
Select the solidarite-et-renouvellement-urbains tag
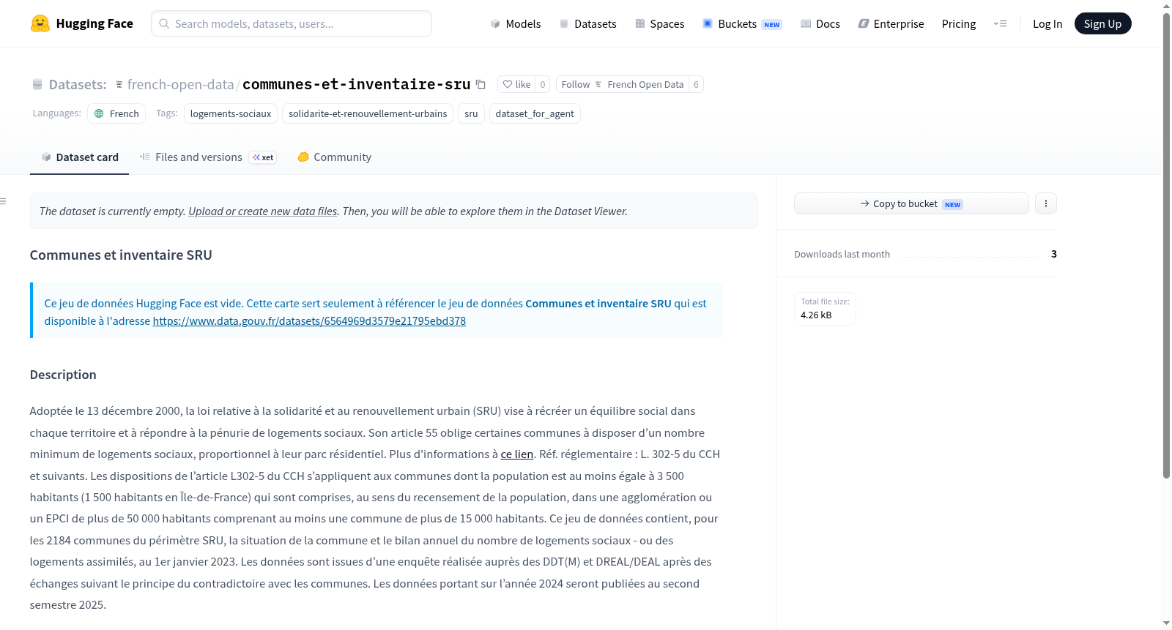click(368, 113)
